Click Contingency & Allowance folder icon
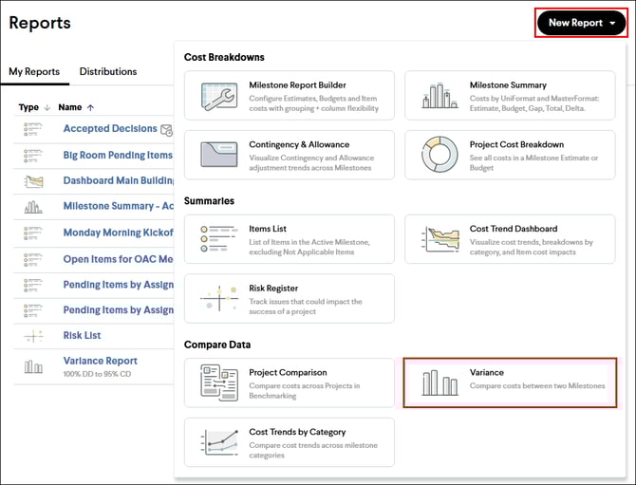 pos(218,156)
